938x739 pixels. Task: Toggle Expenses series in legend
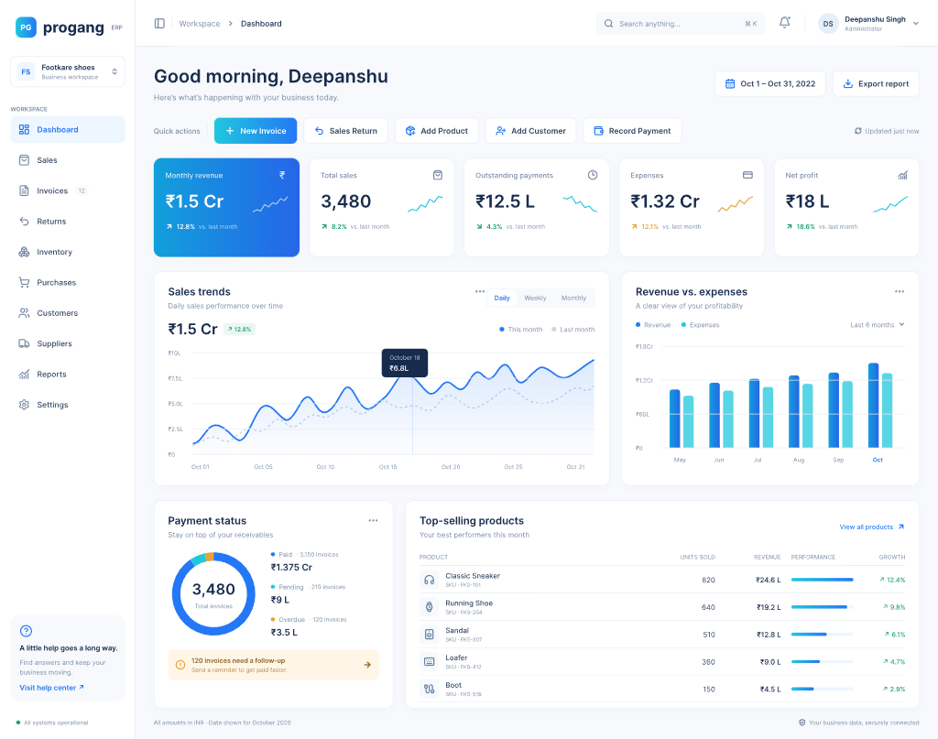[700, 325]
